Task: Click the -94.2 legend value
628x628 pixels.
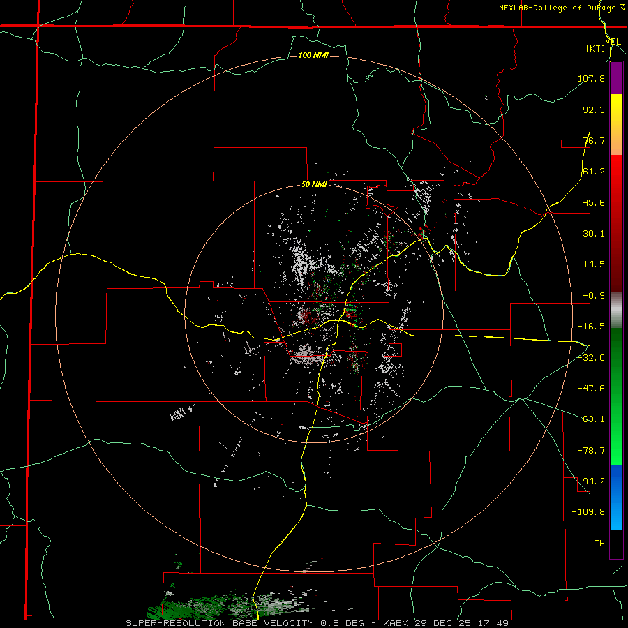Action: point(591,481)
